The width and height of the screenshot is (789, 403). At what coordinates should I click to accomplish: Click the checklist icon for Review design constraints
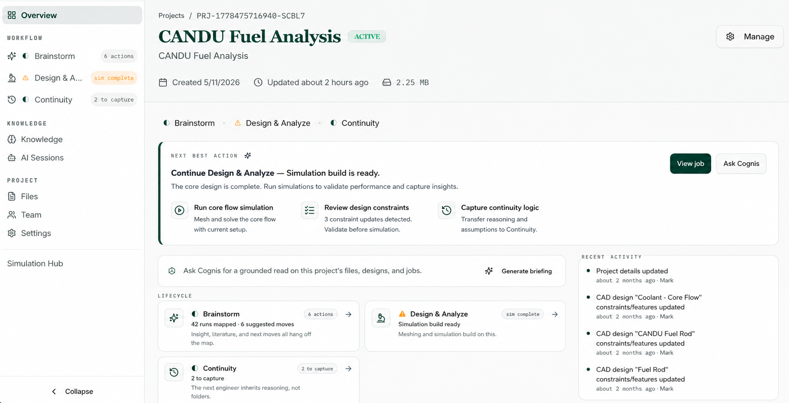(x=309, y=210)
